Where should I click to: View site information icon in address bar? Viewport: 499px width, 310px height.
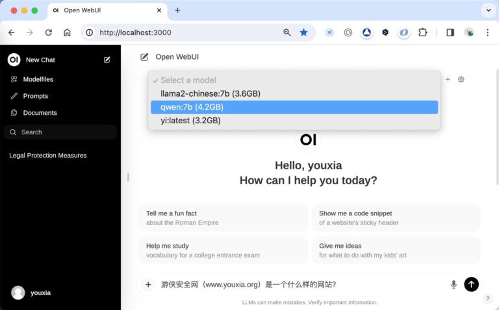tap(90, 32)
